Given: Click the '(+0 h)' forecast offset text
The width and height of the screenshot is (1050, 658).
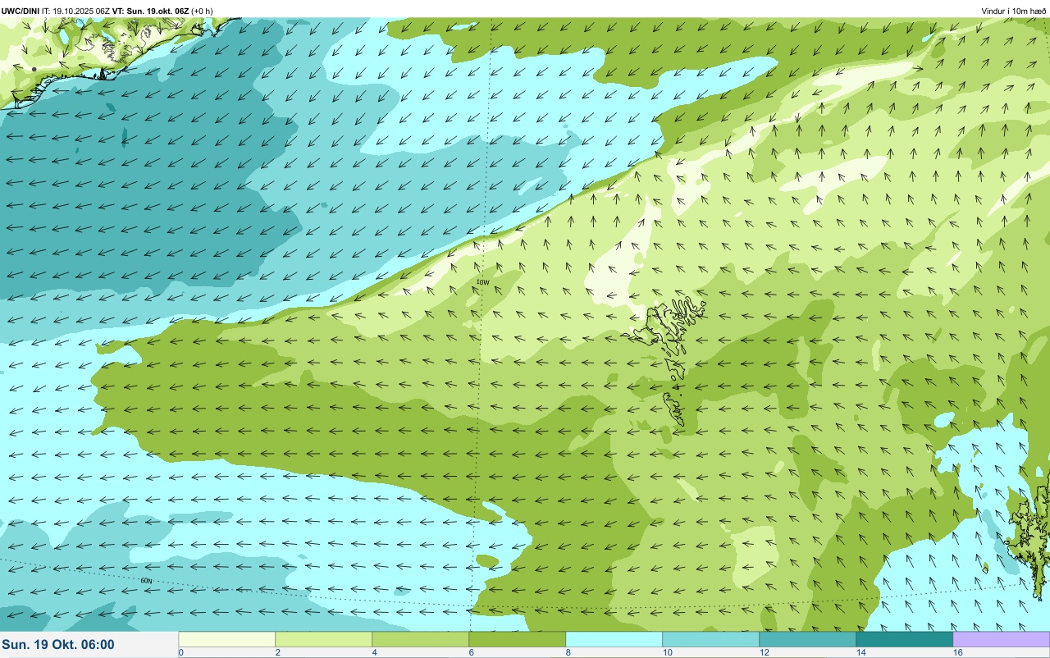Looking at the screenshot, I should [202, 11].
